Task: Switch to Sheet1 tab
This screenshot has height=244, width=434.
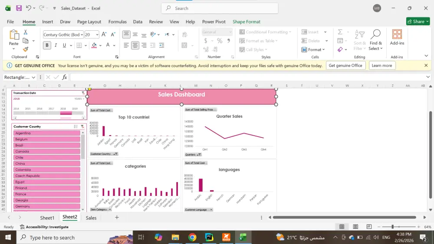Action: click(47, 218)
